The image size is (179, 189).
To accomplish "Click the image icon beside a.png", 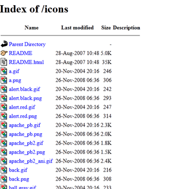I will (4, 80).
